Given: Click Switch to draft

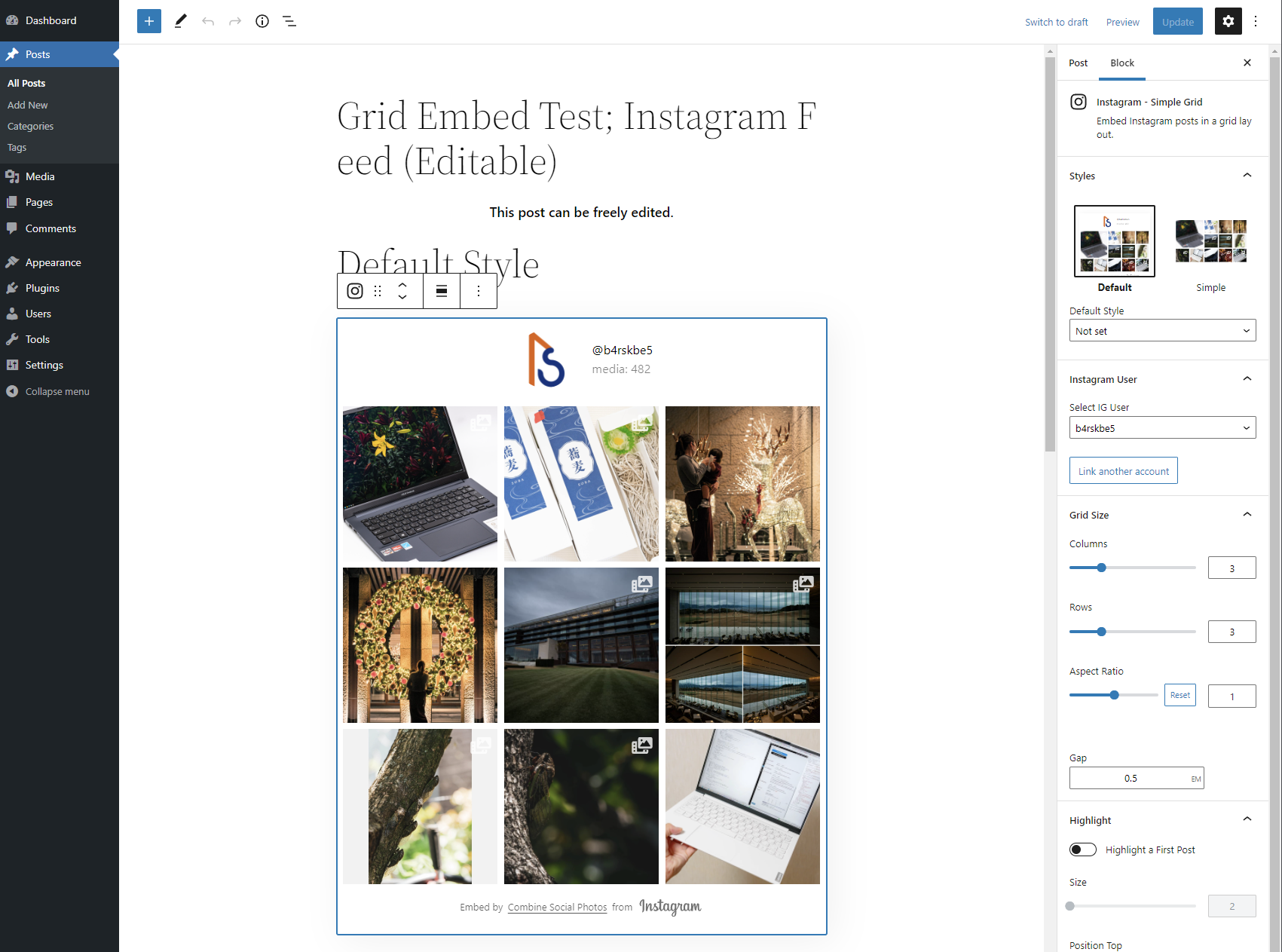Looking at the screenshot, I should pos(1057,22).
